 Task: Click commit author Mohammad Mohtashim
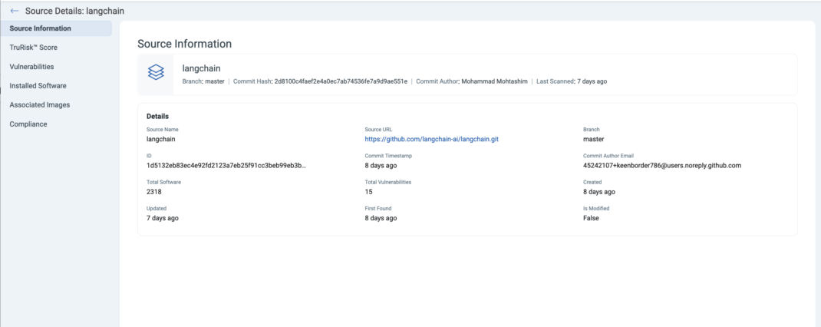click(x=494, y=81)
